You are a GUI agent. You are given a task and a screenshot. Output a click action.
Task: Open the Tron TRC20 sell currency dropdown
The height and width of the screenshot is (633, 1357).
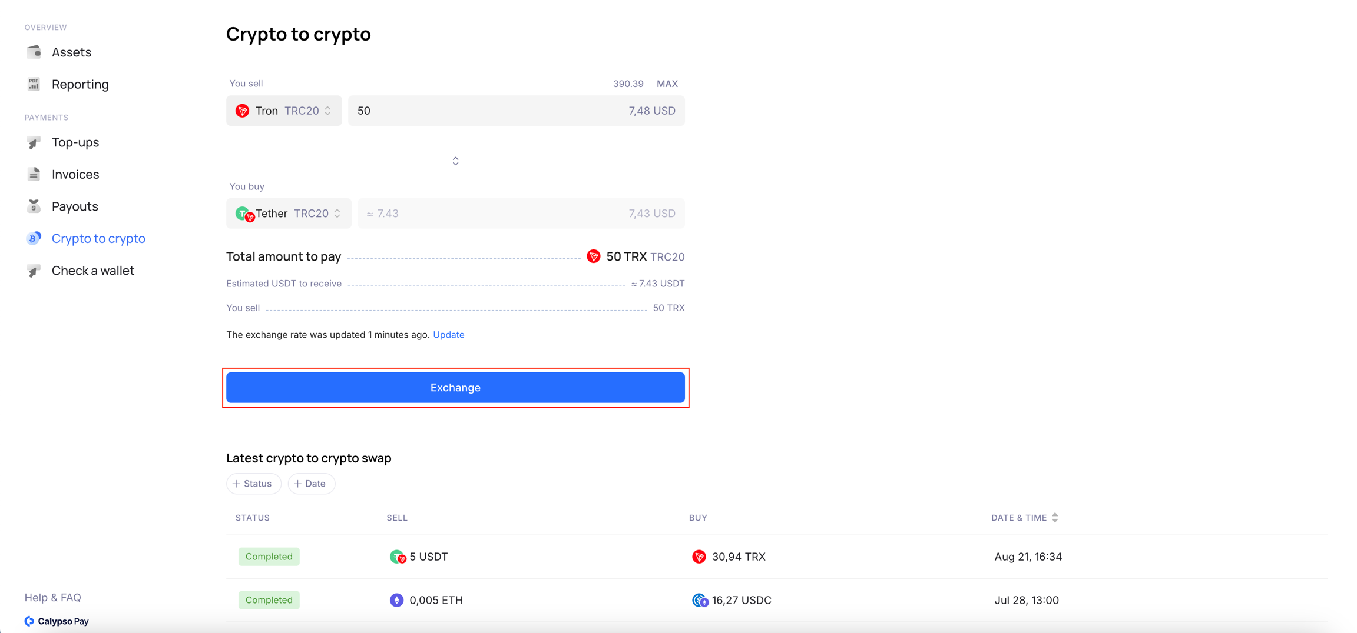click(284, 111)
